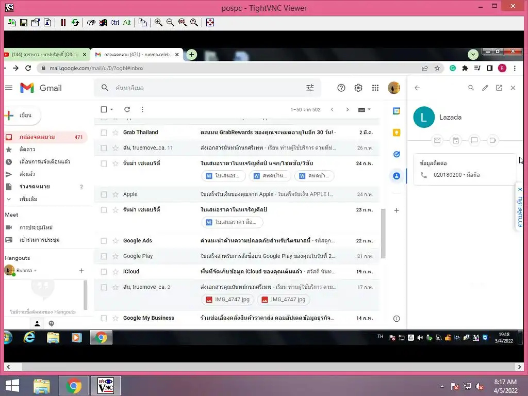The image size is (528, 396).
Task: Select the Gmail inbox browser tab
Action: point(137,55)
